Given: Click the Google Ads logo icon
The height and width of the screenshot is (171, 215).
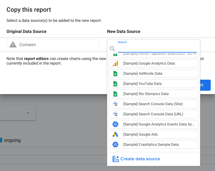Looking at the screenshot, I should [x=115, y=134].
